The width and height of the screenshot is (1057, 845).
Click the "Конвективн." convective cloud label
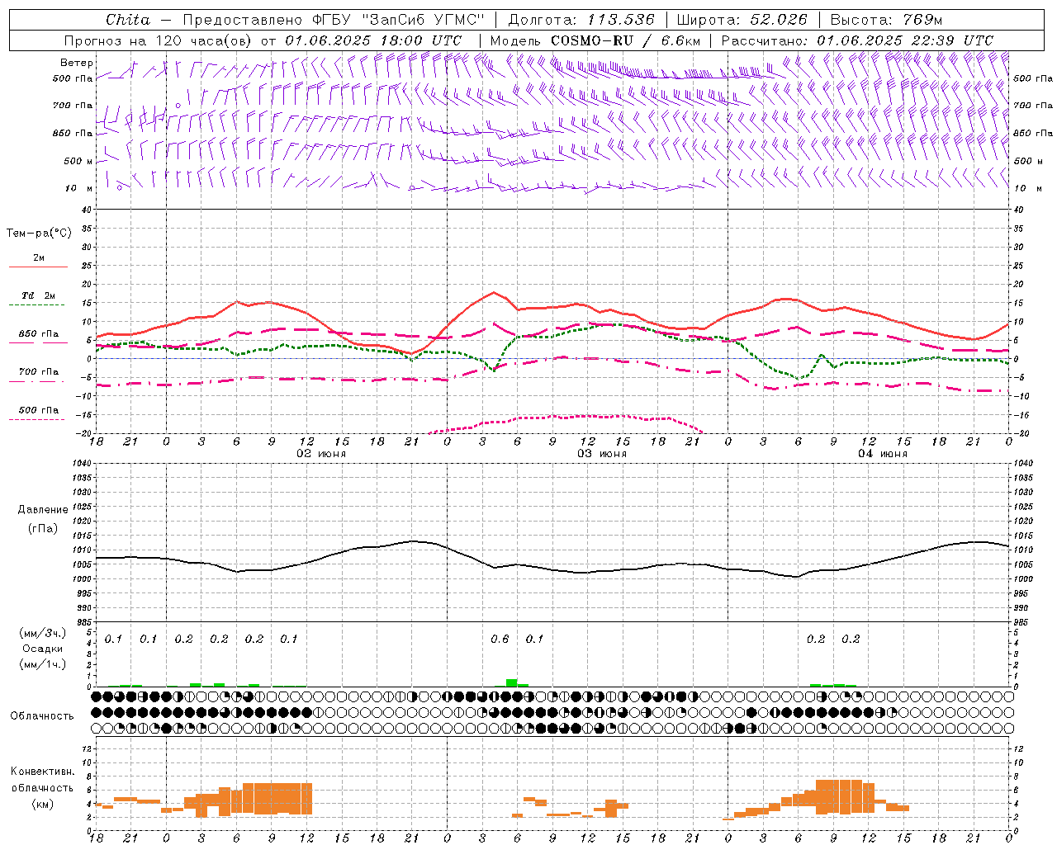pos(43,772)
